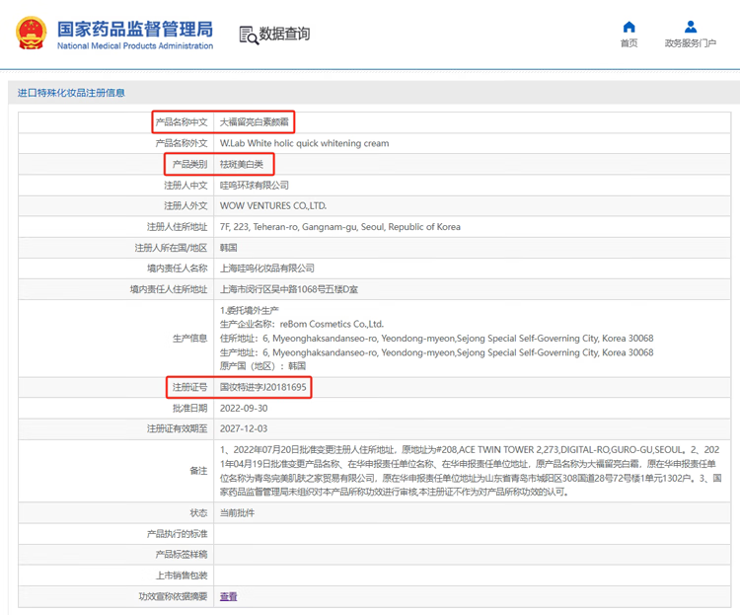Click the 注册证有效期至 field label
The image size is (740, 615).
click(177, 428)
